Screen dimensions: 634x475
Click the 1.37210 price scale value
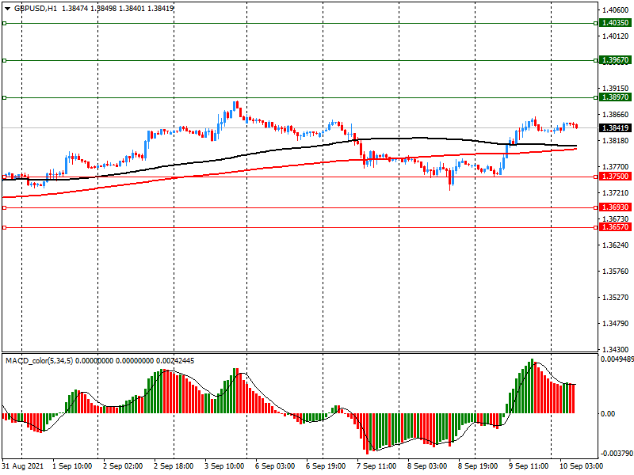(x=616, y=193)
